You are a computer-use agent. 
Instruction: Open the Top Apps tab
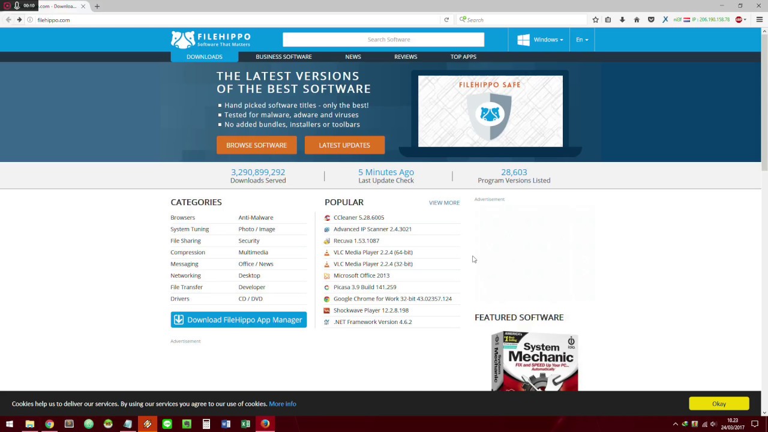pos(463,56)
